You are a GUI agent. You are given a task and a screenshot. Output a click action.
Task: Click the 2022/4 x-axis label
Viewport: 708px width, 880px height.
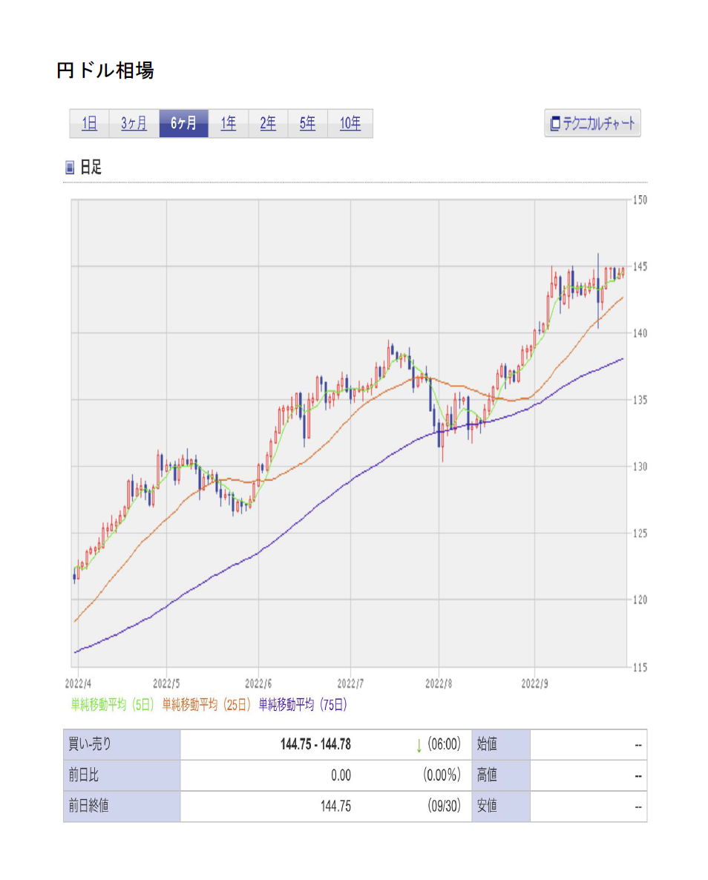[78, 683]
